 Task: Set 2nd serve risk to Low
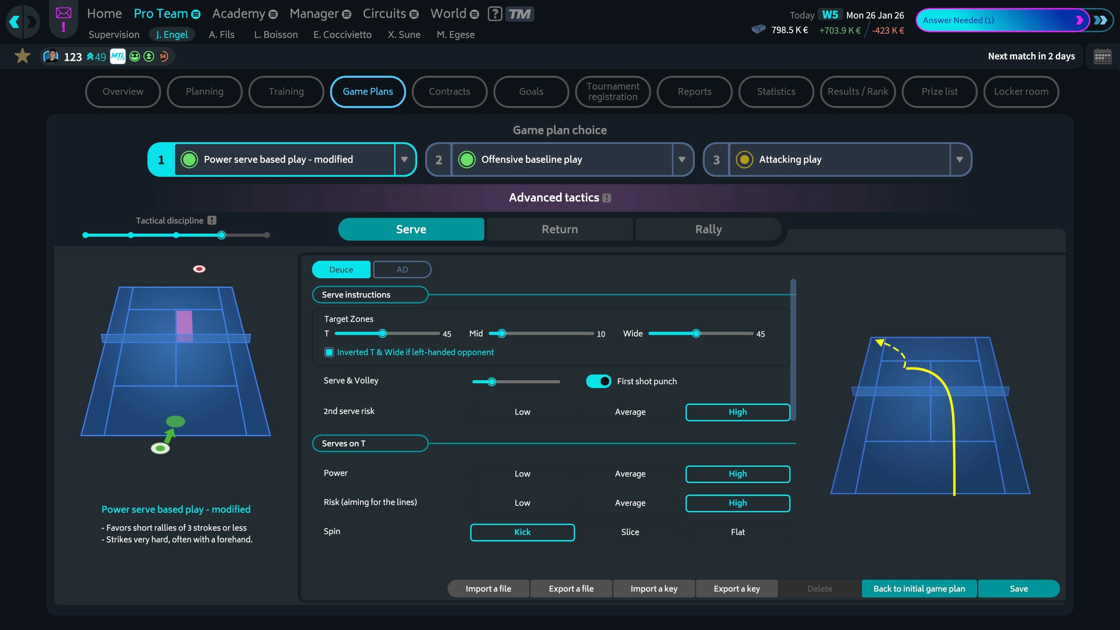522,412
